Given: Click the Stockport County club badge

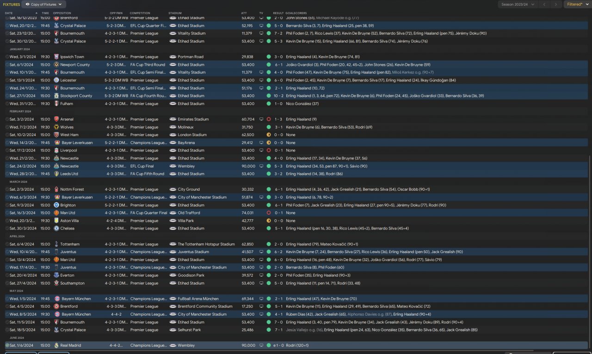Looking at the screenshot, I should (x=56, y=96).
